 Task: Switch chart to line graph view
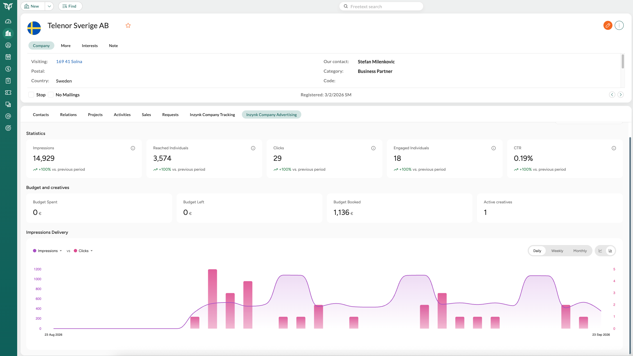pyautogui.click(x=600, y=251)
